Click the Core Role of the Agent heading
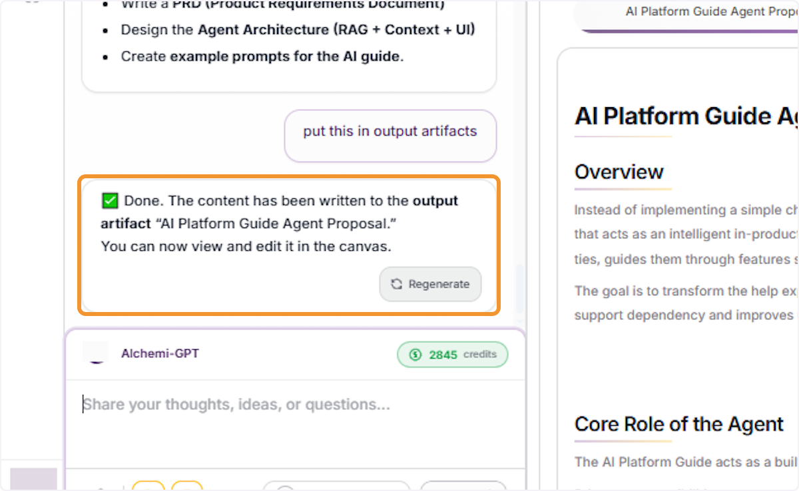 tap(679, 424)
